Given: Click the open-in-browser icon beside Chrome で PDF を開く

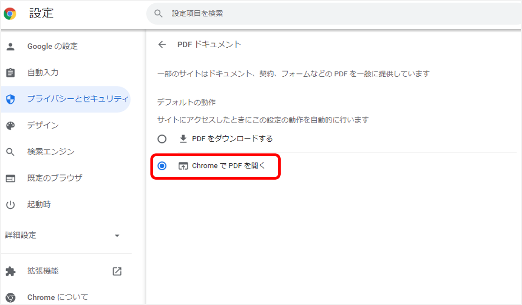Looking at the screenshot, I should tap(183, 166).
